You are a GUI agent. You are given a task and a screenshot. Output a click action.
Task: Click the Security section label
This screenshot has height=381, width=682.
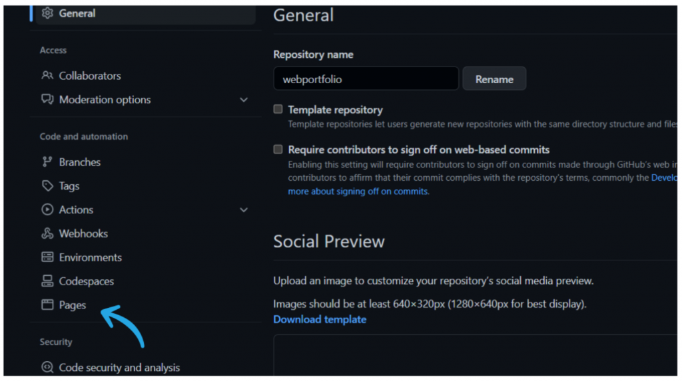(x=56, y=342)
